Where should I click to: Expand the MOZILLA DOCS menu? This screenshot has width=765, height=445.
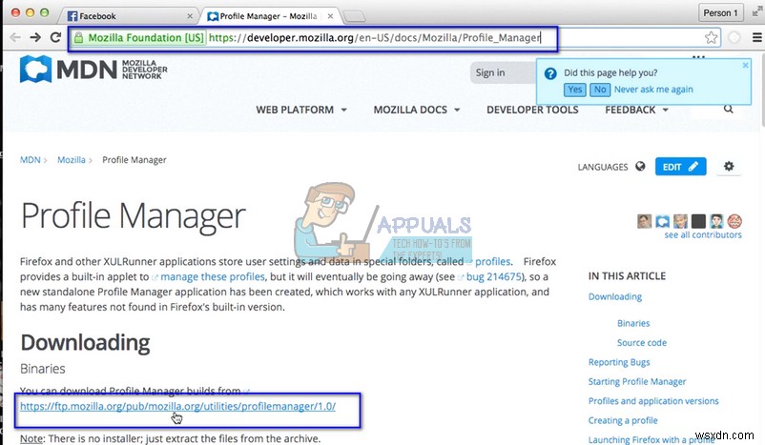tap(417, 110)
